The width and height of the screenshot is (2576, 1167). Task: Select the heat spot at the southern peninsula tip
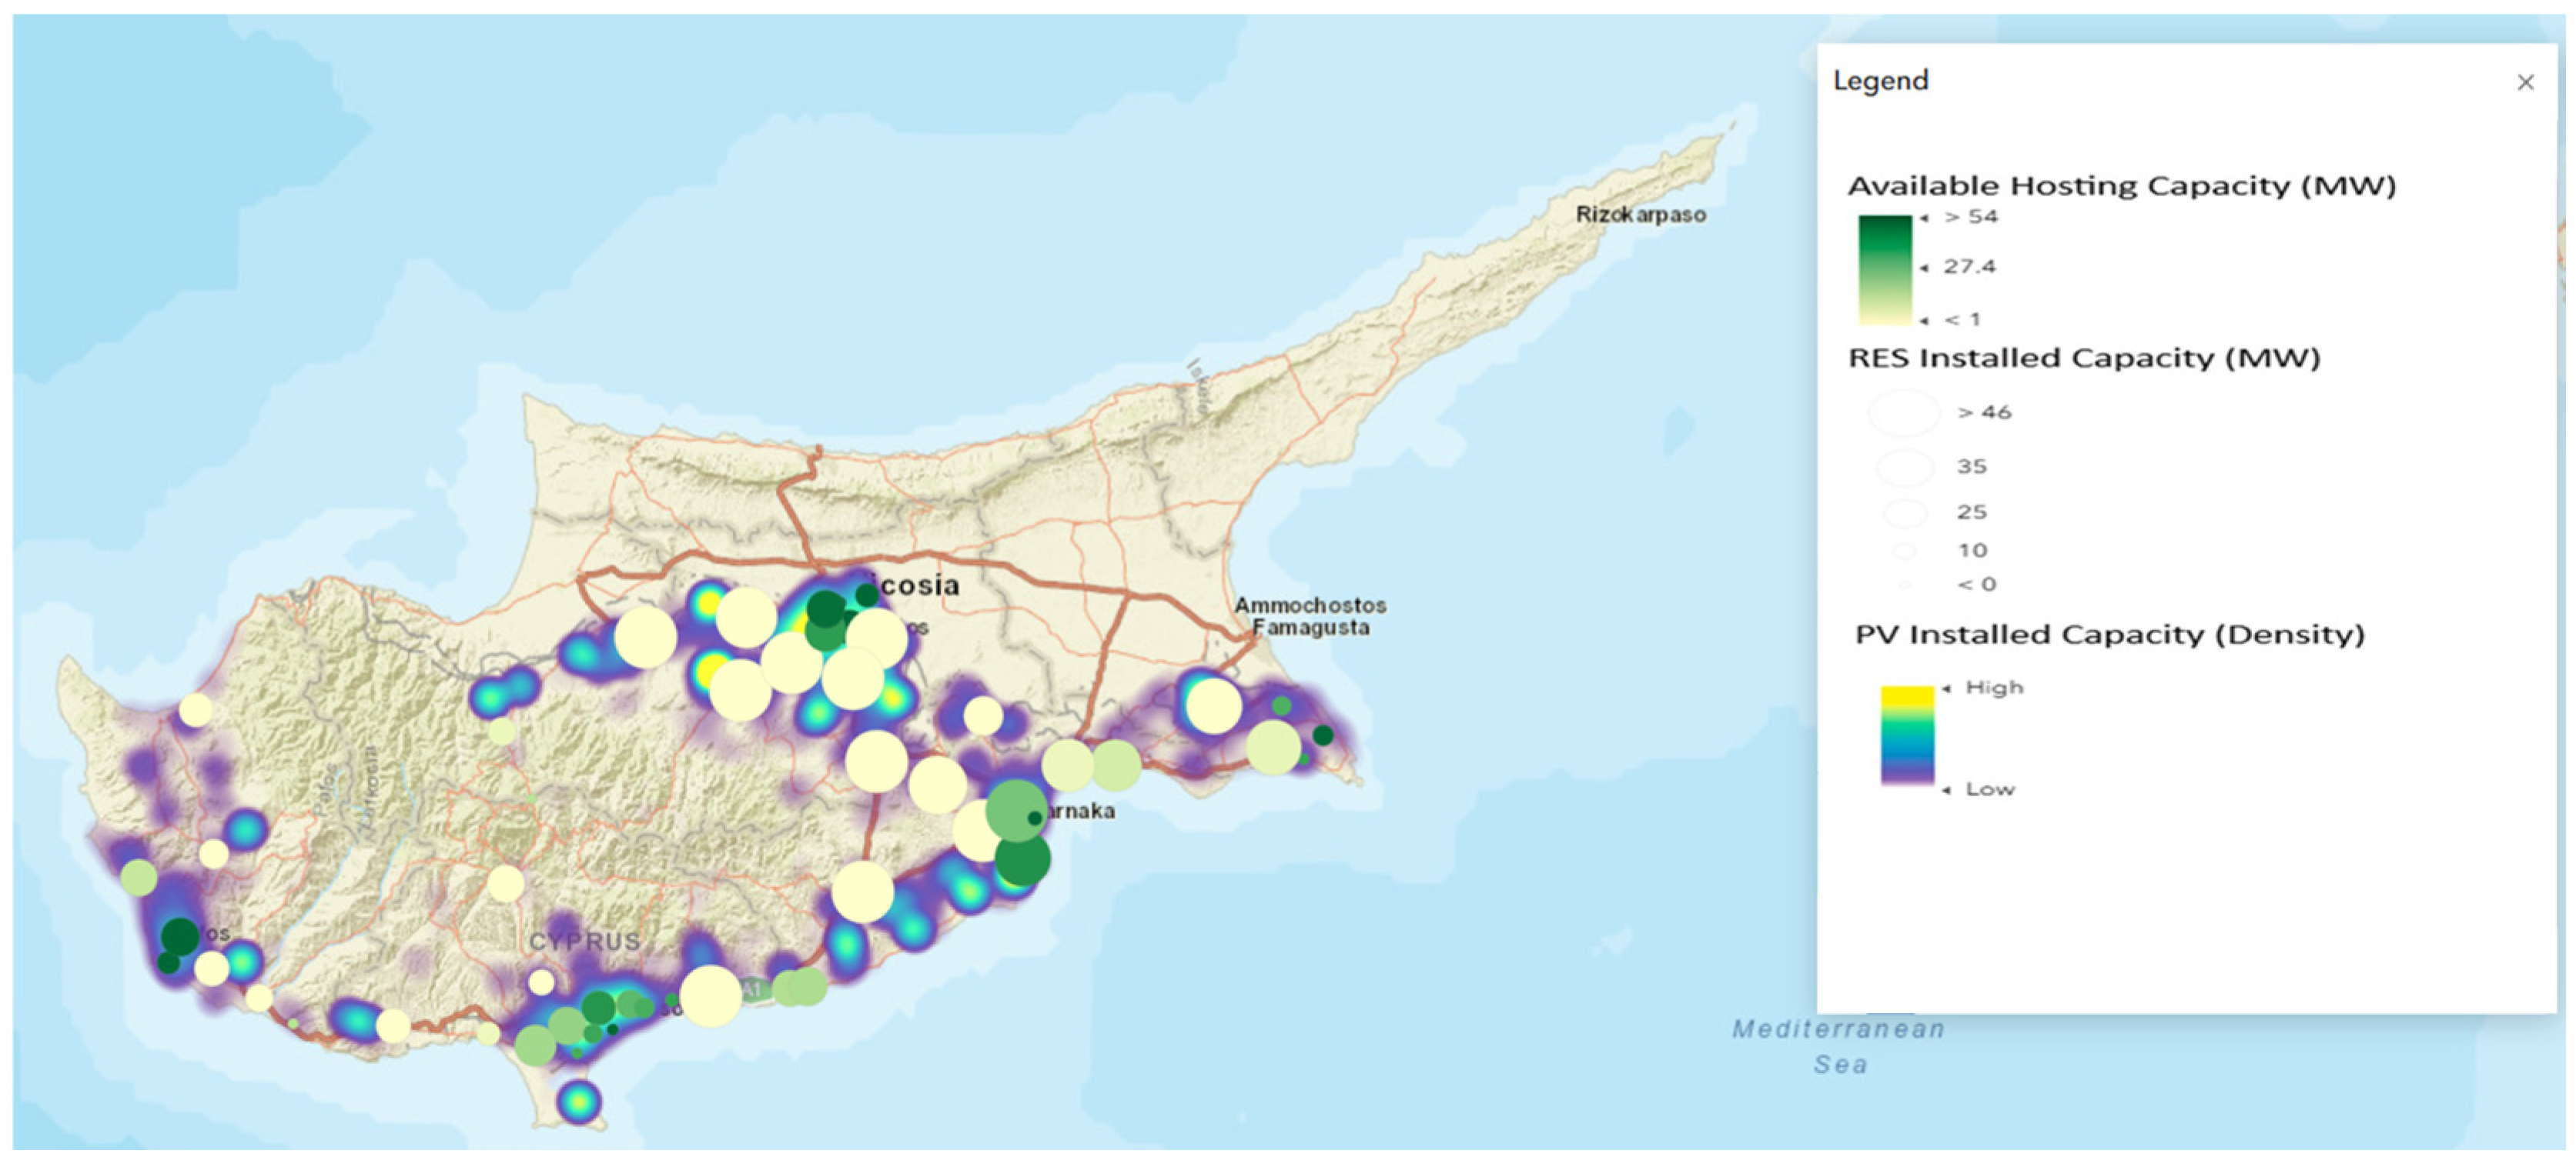point(578,1102)
